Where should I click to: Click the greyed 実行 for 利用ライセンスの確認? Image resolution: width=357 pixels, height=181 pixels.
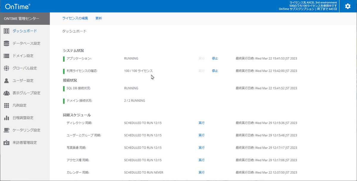click(x=201, y=71)
